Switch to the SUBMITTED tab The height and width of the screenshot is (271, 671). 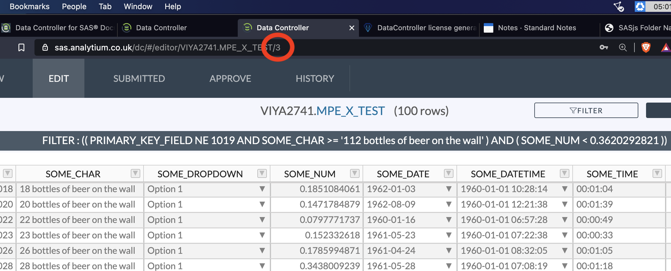[x=139, y=79]
